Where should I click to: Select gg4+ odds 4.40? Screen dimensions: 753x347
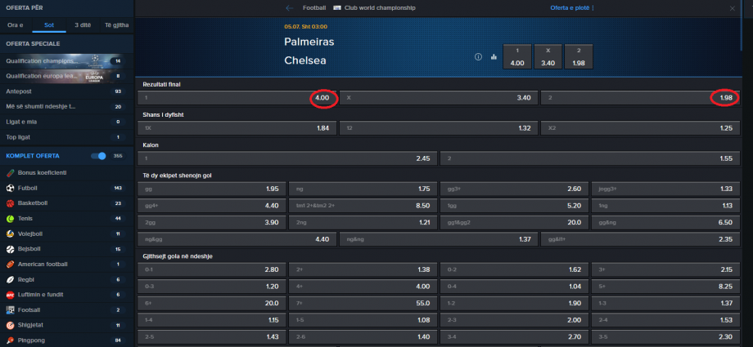211,206
